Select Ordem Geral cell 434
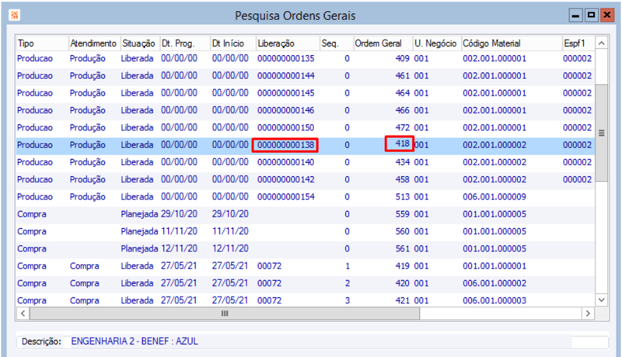 402,162
